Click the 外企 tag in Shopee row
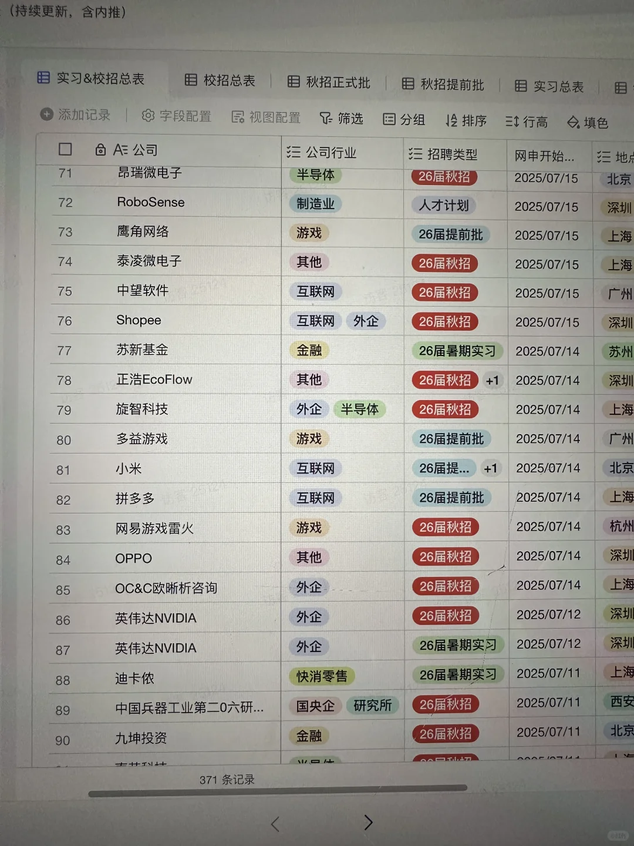Viewport: 634px width, 846px height. 366,321
